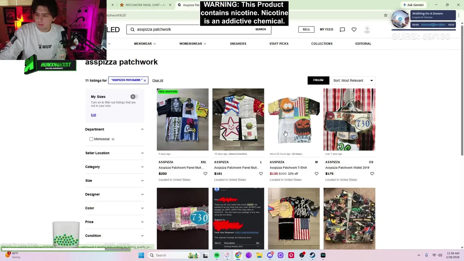Image resolution: width=464 pixels, height=261 pixels.
Task: Open the MENSWEAR navigation menu
Action: pos(145,43)
